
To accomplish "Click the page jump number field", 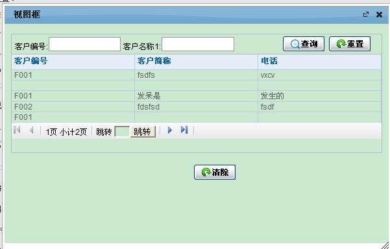I will 122,132.
